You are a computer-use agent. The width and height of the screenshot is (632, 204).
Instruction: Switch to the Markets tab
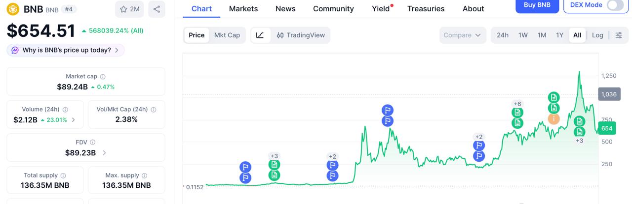[243, 8]
